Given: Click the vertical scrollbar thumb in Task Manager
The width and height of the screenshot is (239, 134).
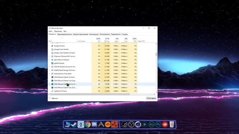Looking at the screenshot, I should coord(156,54).
